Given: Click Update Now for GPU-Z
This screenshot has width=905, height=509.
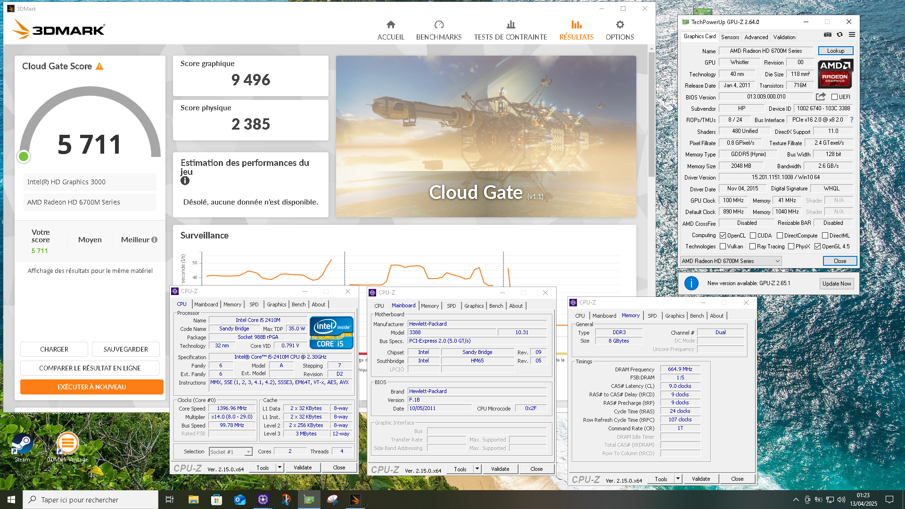Looking at the screenshot, I should coord(837,284).
